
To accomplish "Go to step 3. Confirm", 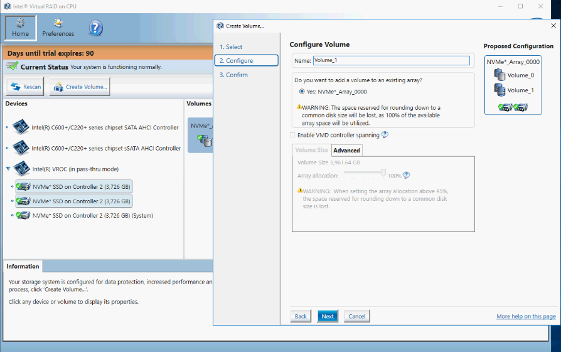I will click(233, 75).
